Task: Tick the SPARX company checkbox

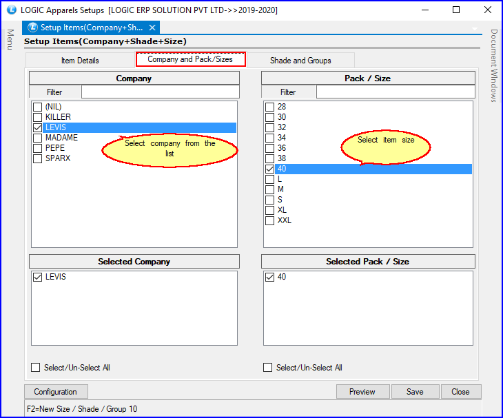Action: point(37,158)
